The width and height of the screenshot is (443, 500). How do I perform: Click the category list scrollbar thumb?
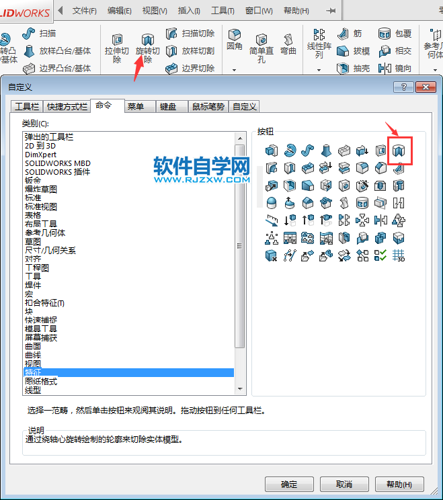[240, 246]
